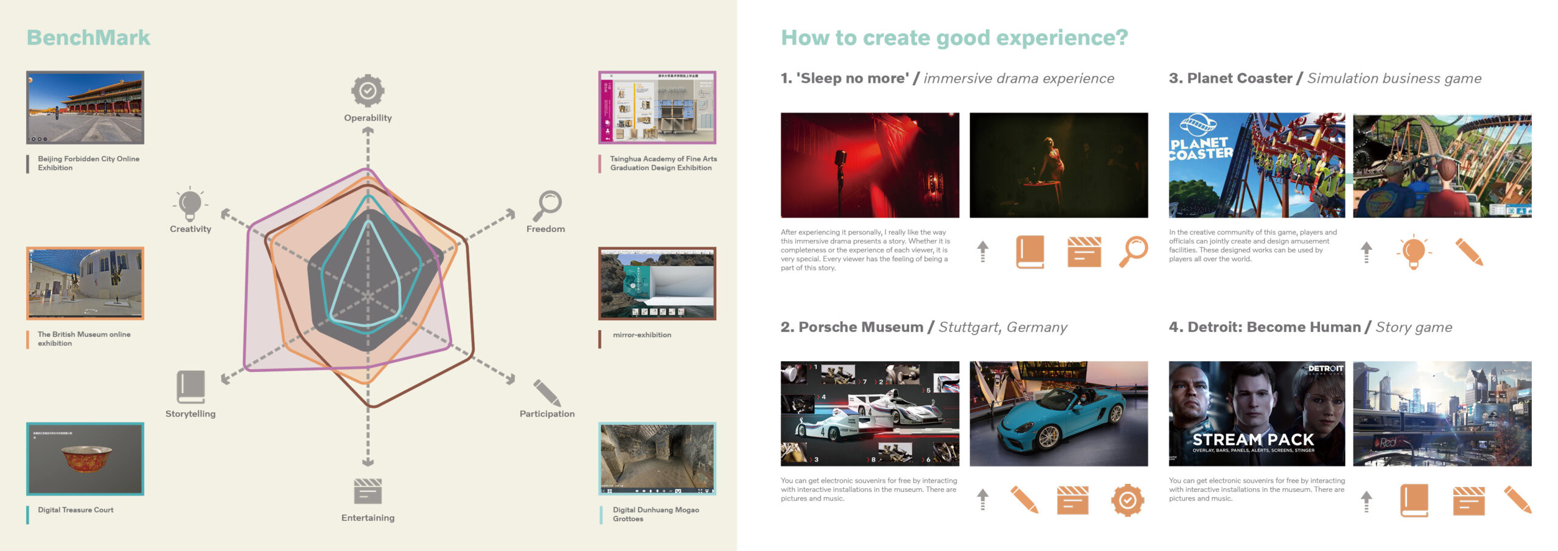Click the 'mirror-exhibition' caption

click(642, 335)
